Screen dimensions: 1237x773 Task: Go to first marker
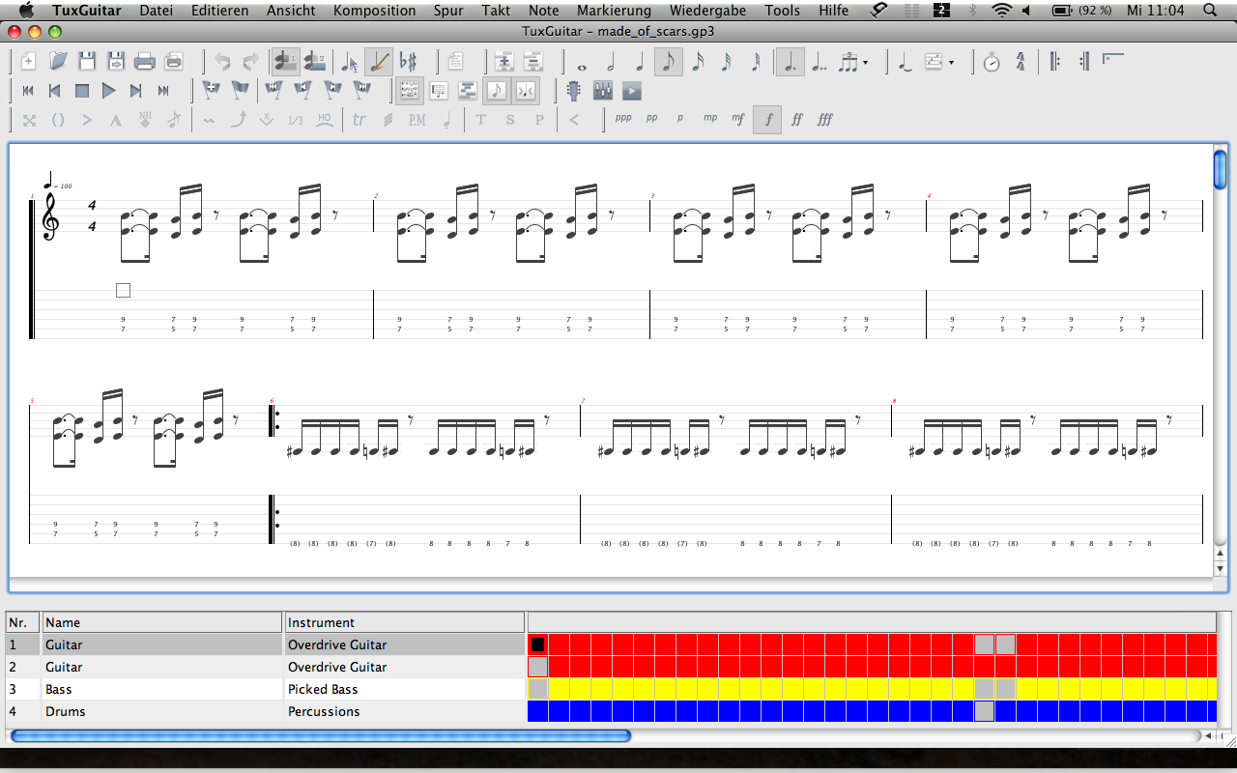click(x=273, y=91)
